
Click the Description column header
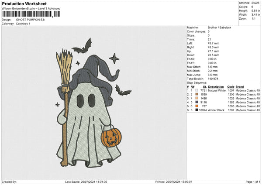pos(216,87)
